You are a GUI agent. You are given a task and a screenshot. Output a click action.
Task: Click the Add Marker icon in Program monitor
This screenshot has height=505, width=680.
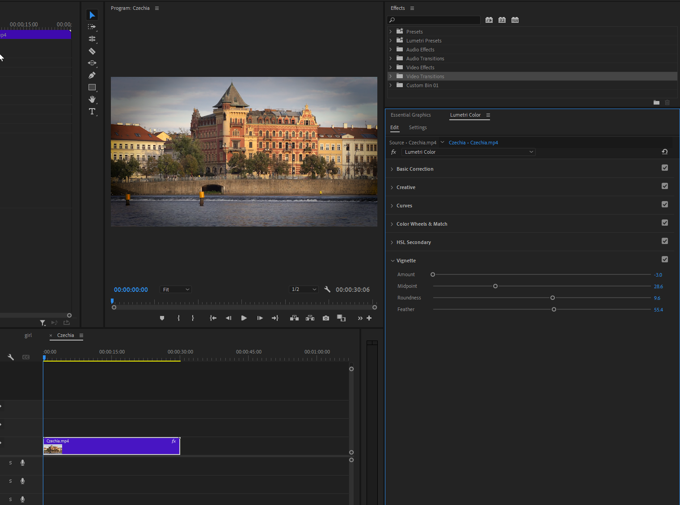pyautogui.click(x=162, y=318)
